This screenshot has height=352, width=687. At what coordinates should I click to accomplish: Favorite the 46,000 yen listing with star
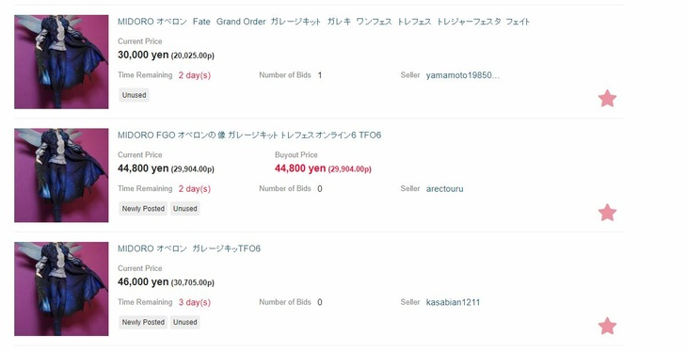click(x=607, y=327)
